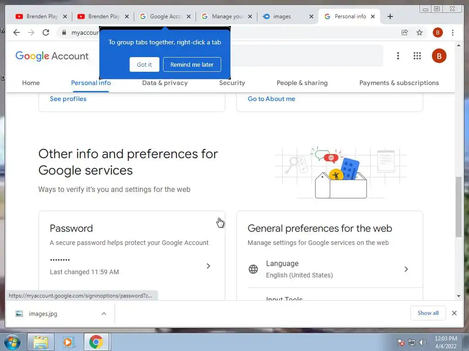Click the Password heading text
The image size is (469, 351).
click(71, 229)
